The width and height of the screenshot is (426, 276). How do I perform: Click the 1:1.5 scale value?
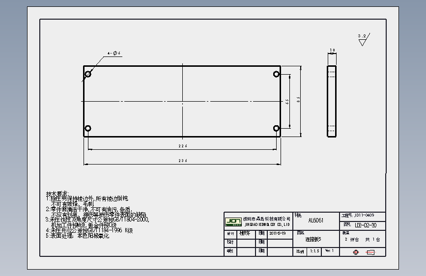(314, 251)
